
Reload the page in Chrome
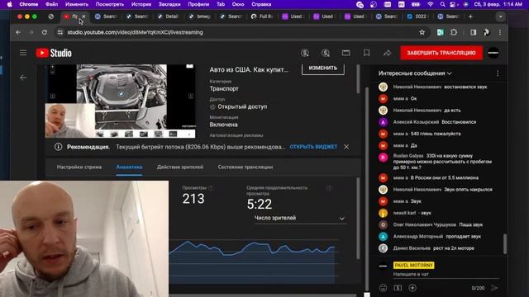click(x=44, y=32)
